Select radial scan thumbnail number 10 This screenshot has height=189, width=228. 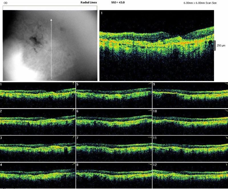tap(190, 121)
